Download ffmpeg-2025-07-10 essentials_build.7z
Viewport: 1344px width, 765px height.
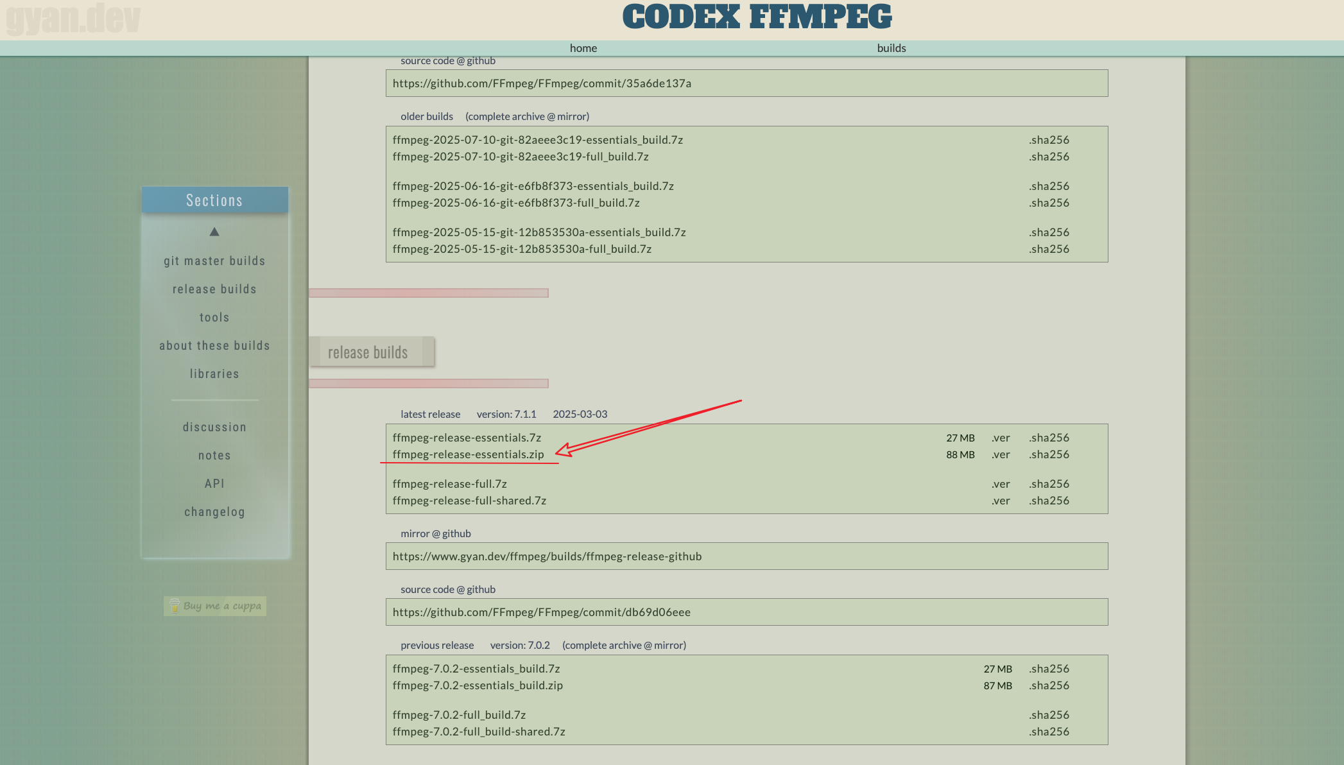pyautogui.click(x=537, y=140)
